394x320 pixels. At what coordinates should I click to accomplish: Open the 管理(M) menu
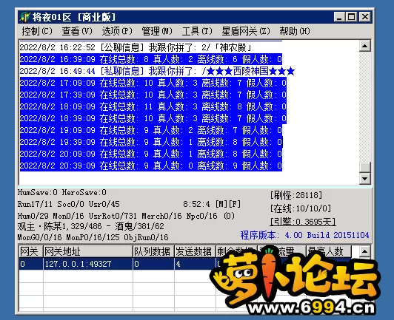pyautogui.click(x=157, y=31)
